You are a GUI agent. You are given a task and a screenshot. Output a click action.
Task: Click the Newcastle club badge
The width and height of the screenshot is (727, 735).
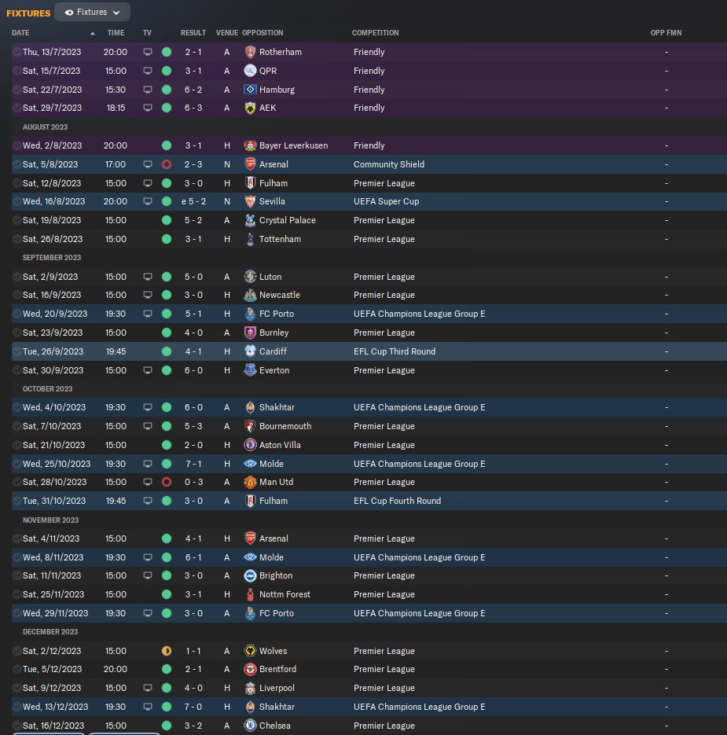250,295
